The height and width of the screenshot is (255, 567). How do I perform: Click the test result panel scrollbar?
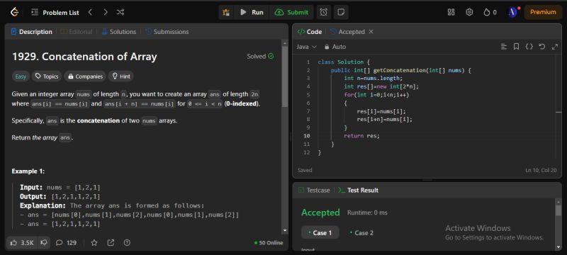point(558,210)
